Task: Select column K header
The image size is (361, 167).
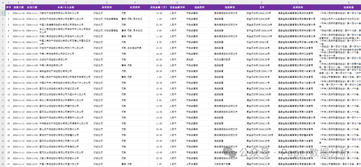Action: click(262, 2)
